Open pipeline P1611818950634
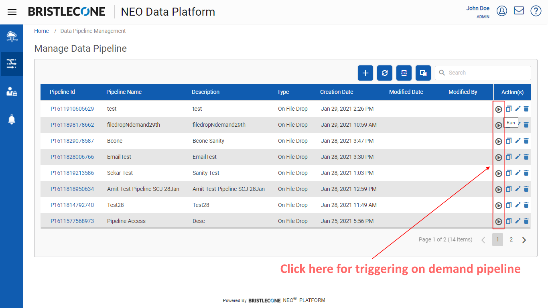Image resolution: width=548 pixels, height=308 pixels. tap(72, 189)
